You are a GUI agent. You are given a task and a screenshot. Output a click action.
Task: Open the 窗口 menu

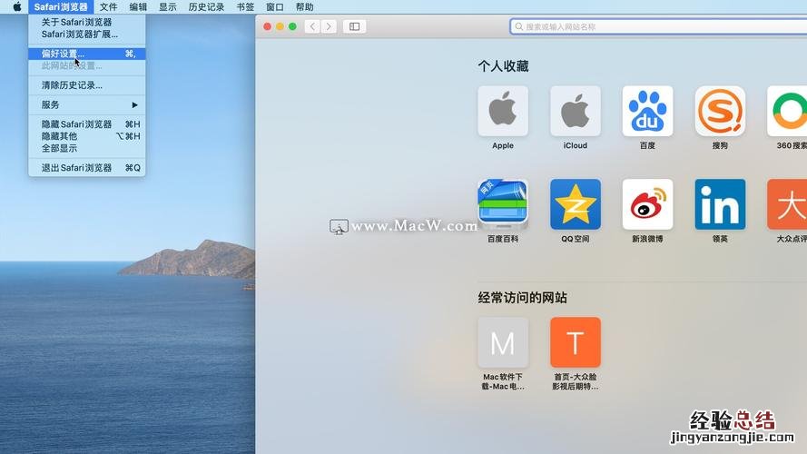(x=275, y=6)
